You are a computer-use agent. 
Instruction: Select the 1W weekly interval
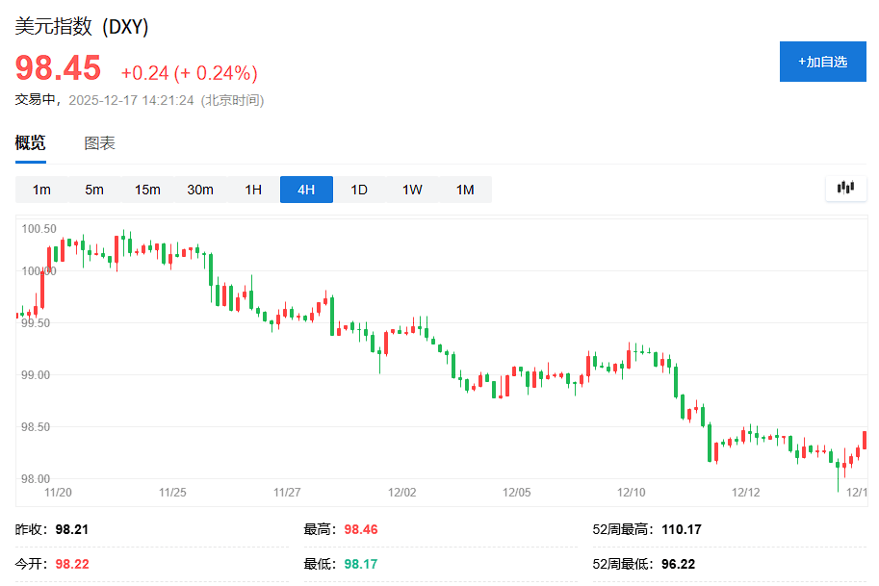pyautogui.click(x=412, y=190)
